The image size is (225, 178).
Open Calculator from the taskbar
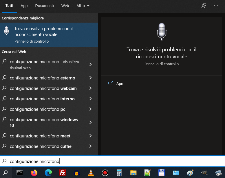(119, 173)
